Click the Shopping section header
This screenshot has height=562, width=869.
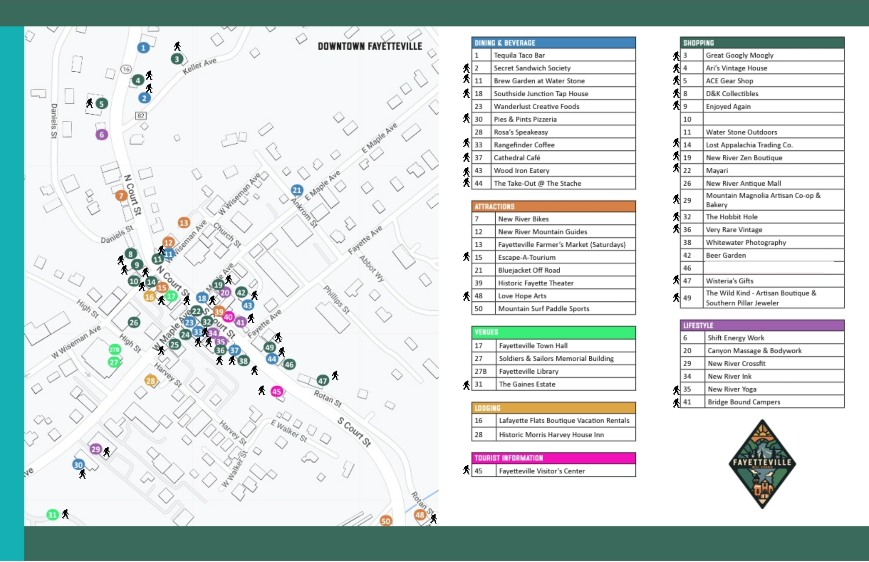coord(762,43)
